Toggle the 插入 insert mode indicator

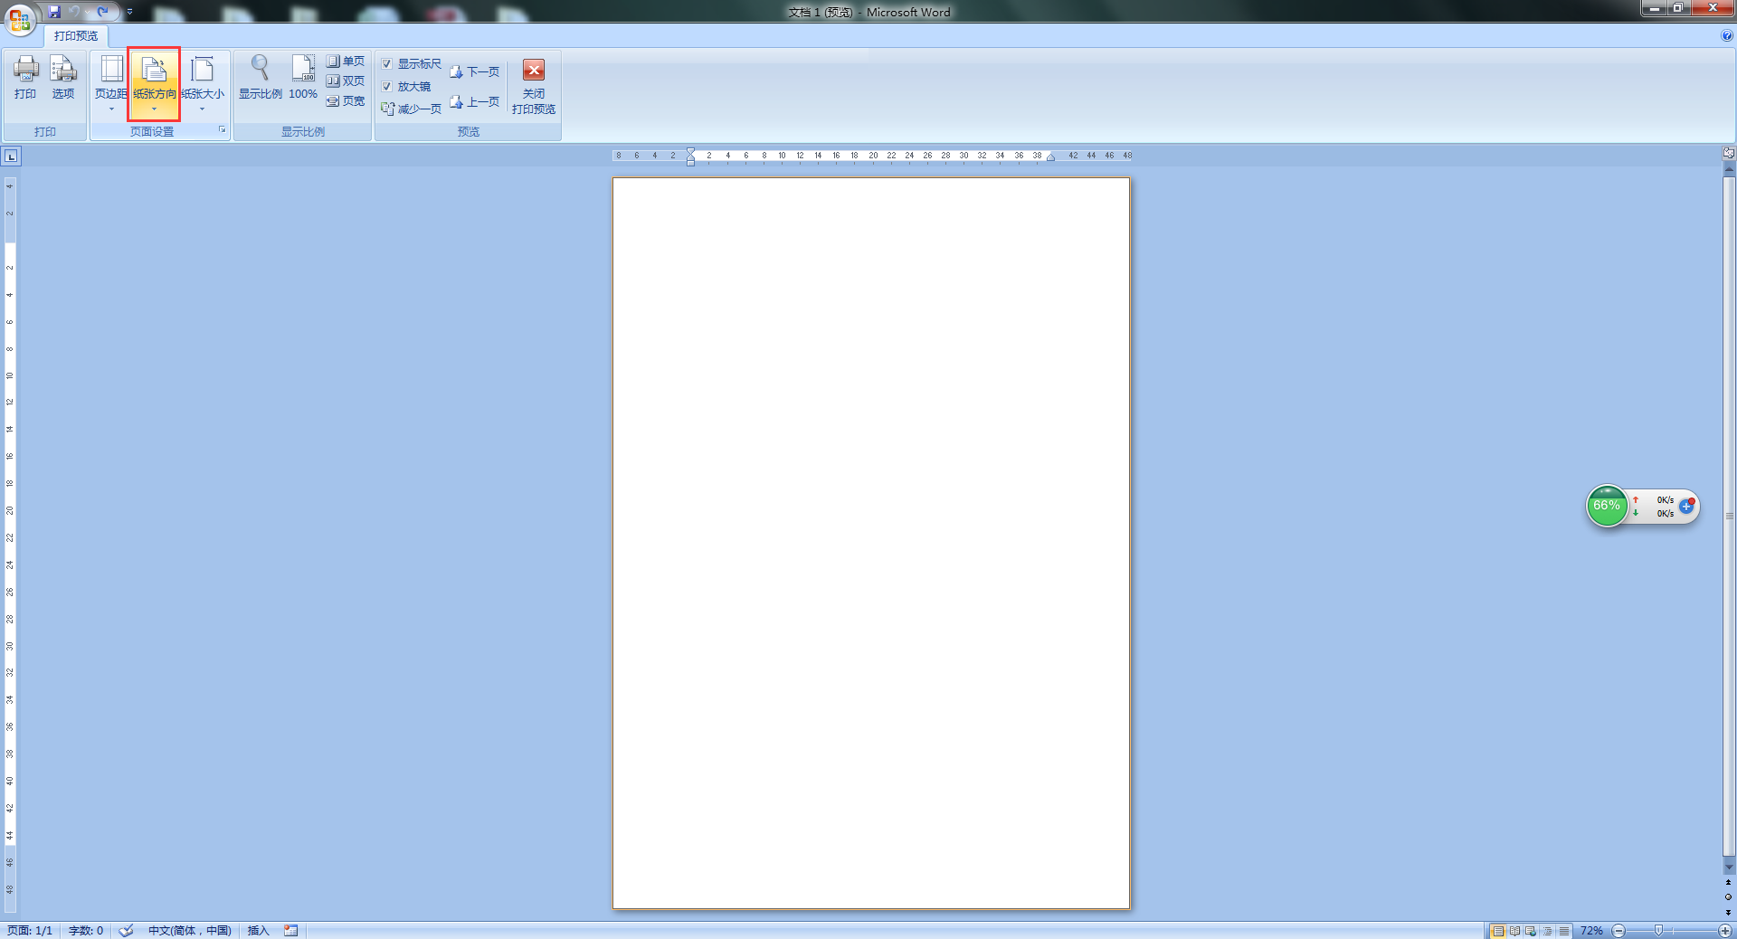258,931
